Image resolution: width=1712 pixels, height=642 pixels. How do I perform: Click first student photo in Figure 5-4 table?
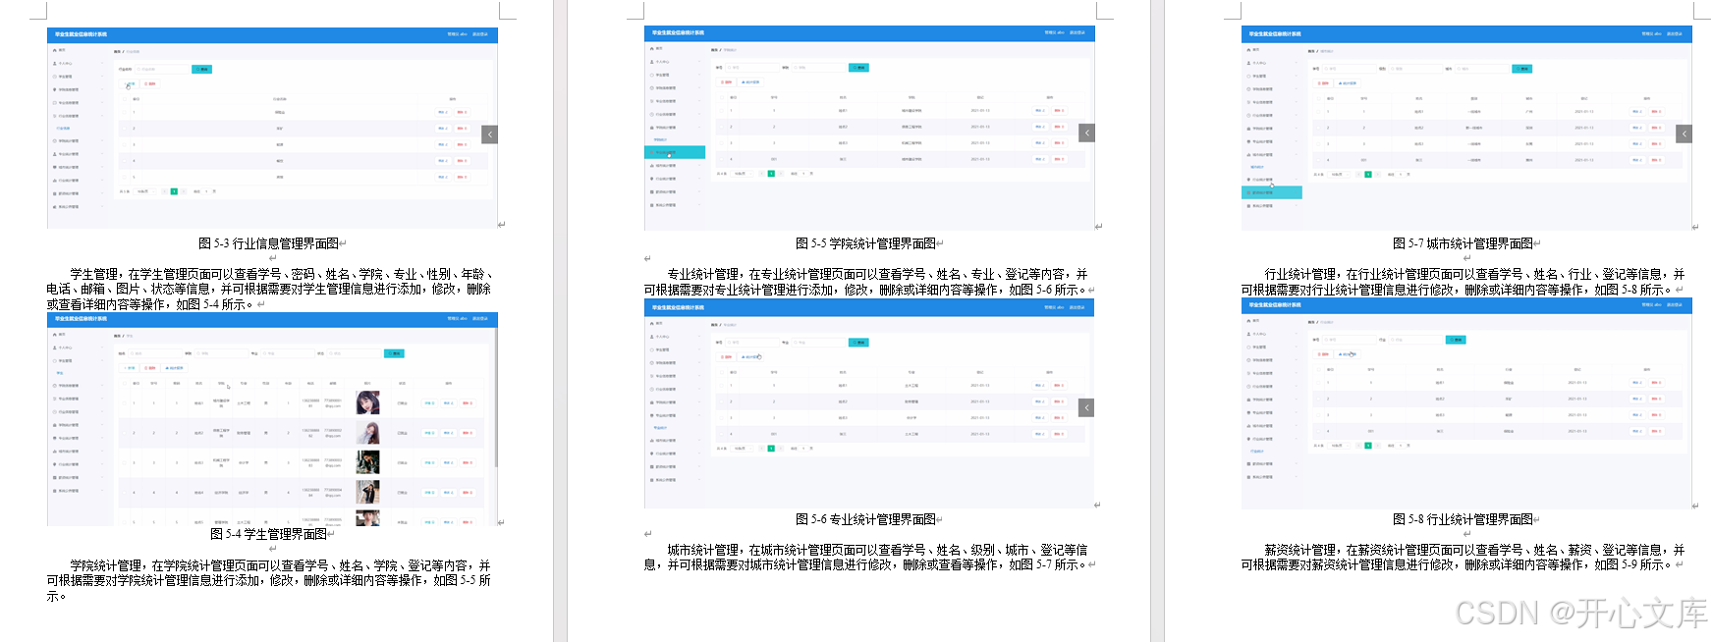coord(367,402)
